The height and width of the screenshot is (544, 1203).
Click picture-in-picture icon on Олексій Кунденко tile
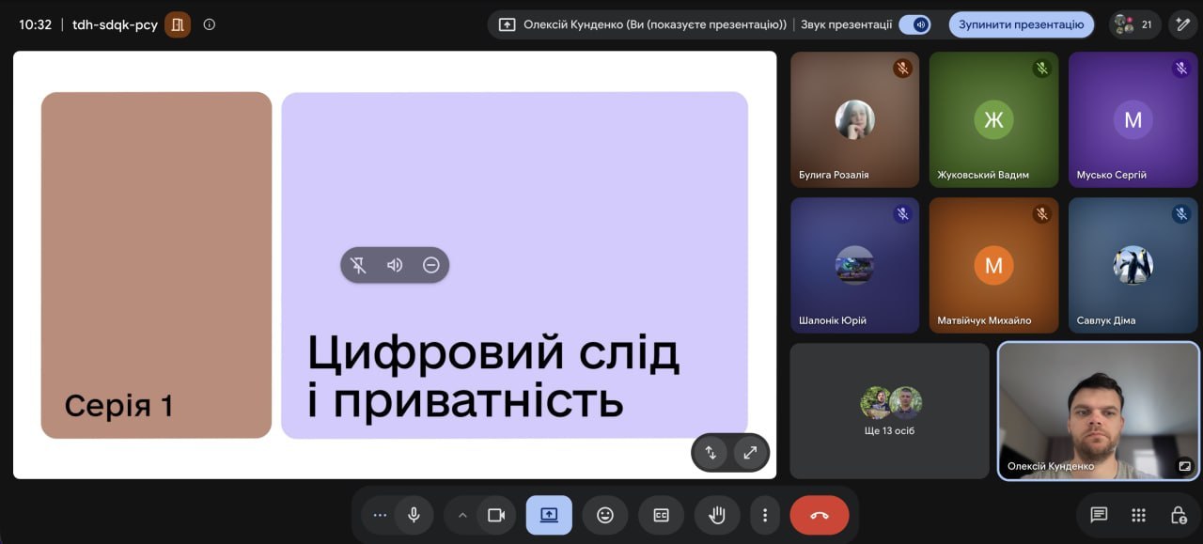[1185, 464]
